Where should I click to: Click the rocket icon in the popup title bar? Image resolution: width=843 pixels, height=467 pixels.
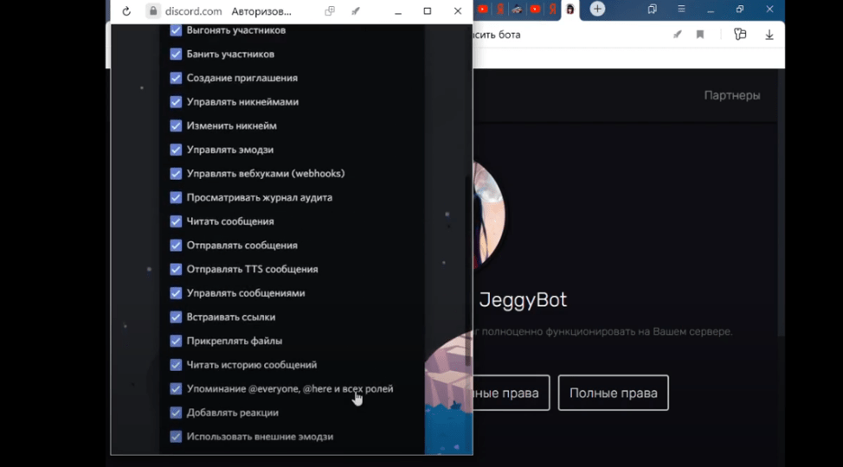tap(355, 11)
